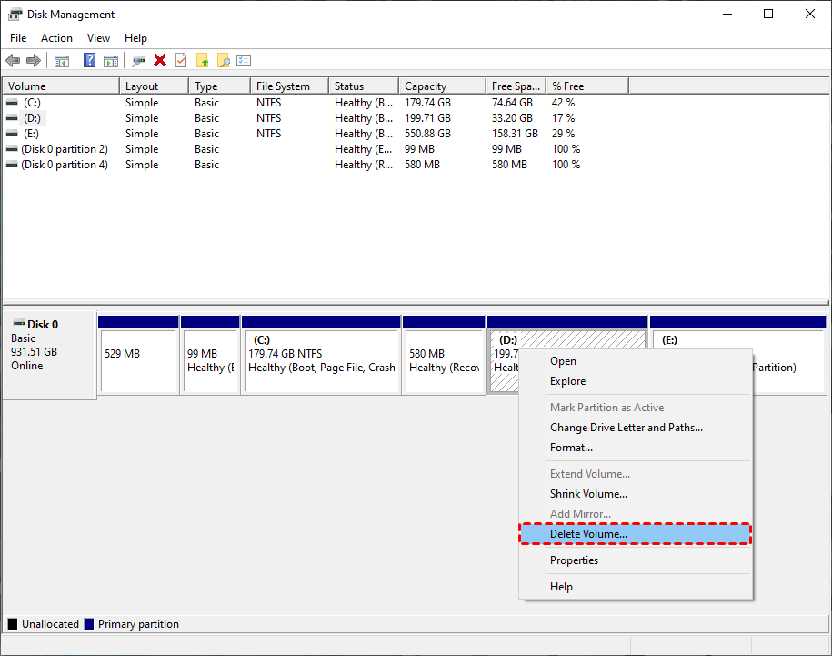Choose Format... in the context menu
Screen dimensions: 832x656
click(571, 448)
